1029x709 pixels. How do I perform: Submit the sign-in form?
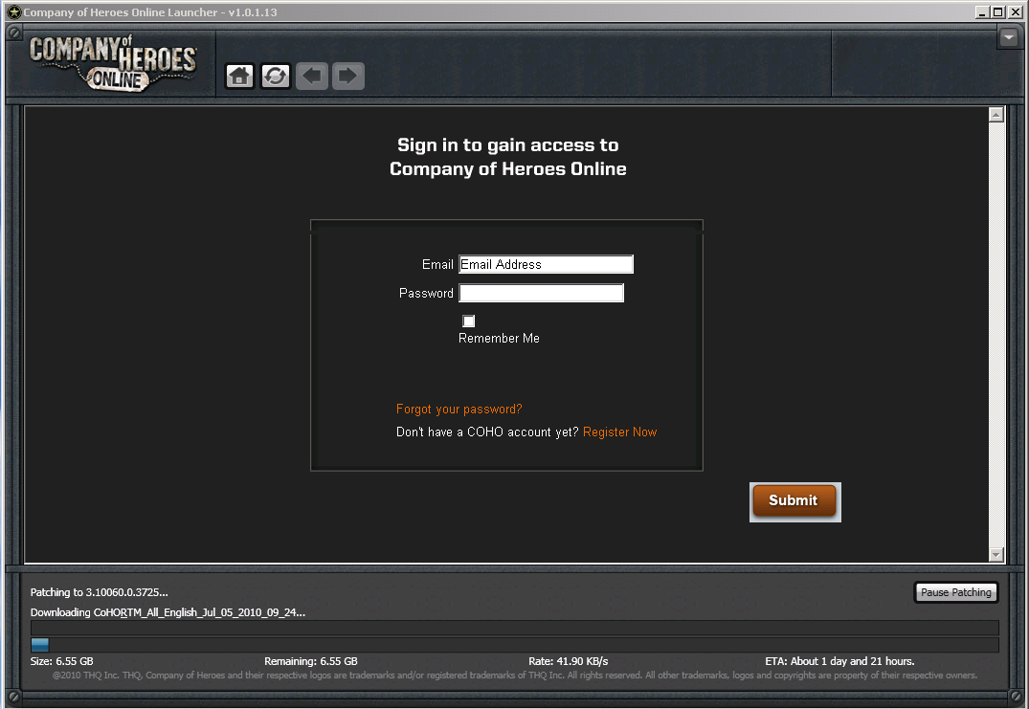click(794, 501)
